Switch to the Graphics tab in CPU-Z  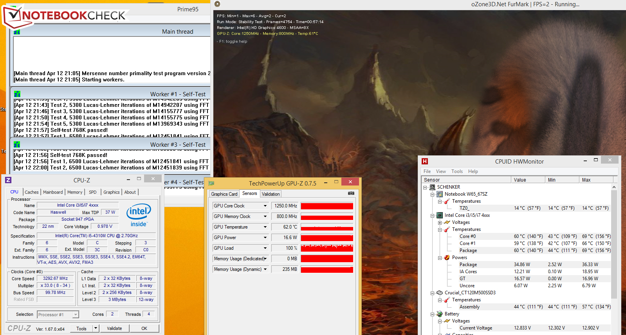pos(112,192)
